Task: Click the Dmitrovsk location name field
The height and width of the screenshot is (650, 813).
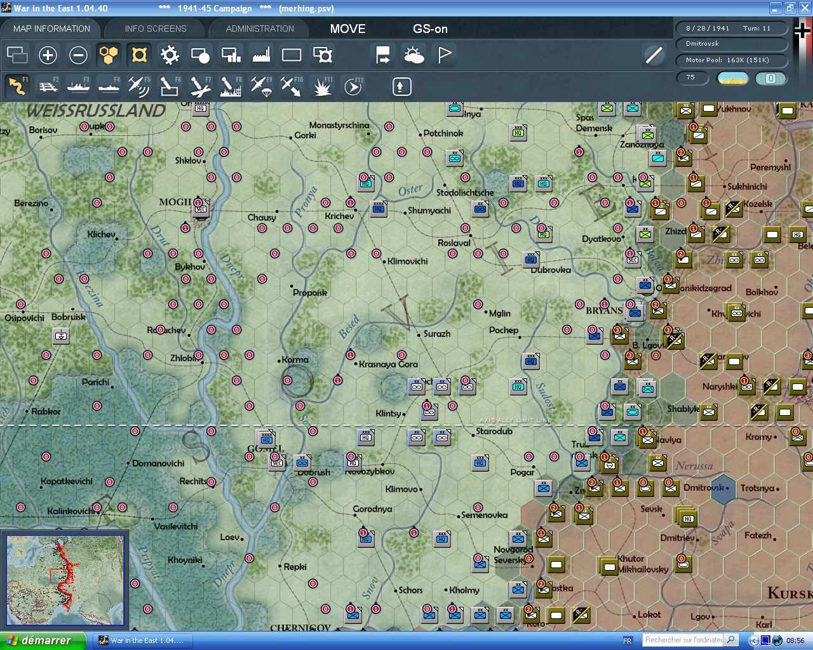Action: coord(731,44)
